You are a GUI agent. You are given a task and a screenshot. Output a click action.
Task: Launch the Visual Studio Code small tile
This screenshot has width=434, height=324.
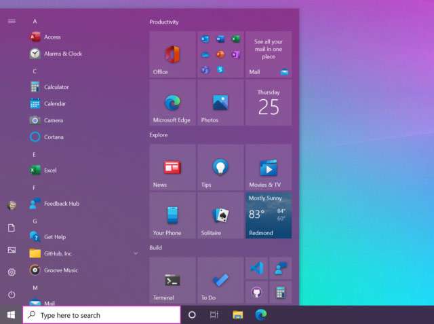256,268
